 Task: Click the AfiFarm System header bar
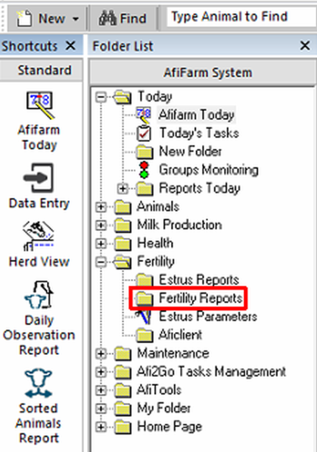tap(203, 73)
